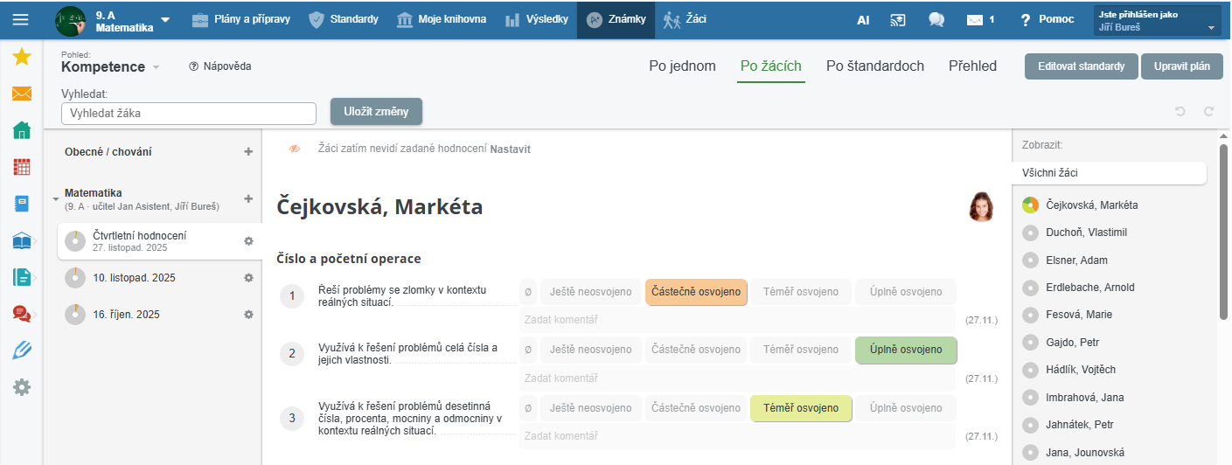Open the Kompetence view dropdown
This screenshot has width=1232, height=465.
(156, 67)
